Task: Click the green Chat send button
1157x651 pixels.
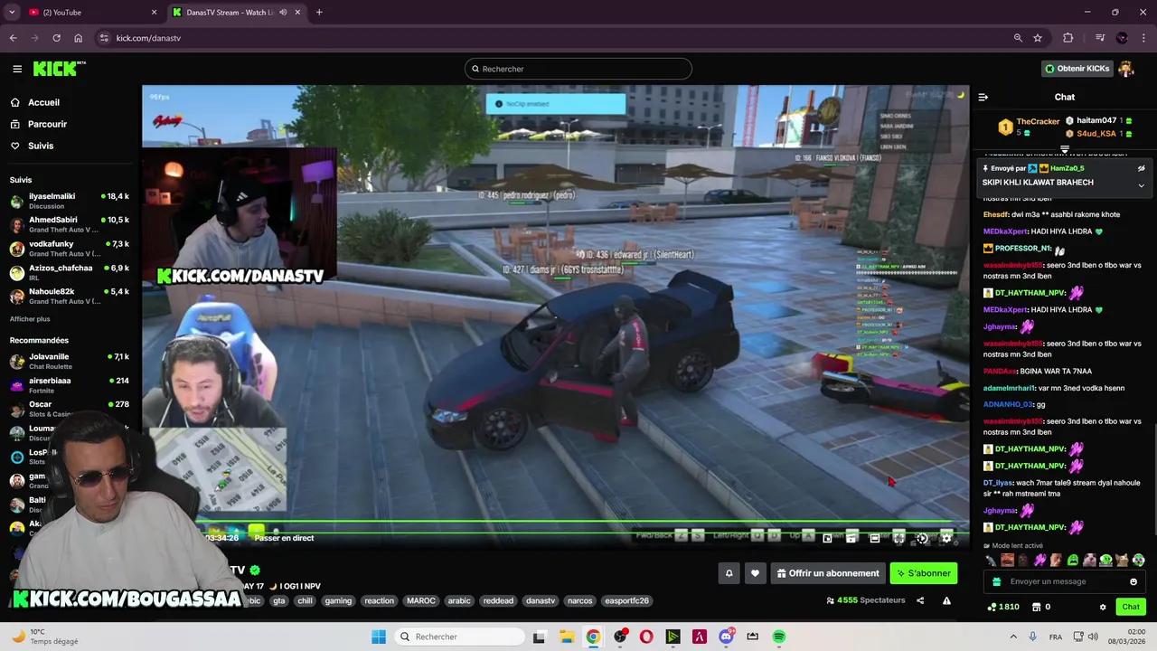Action: 1131,607
